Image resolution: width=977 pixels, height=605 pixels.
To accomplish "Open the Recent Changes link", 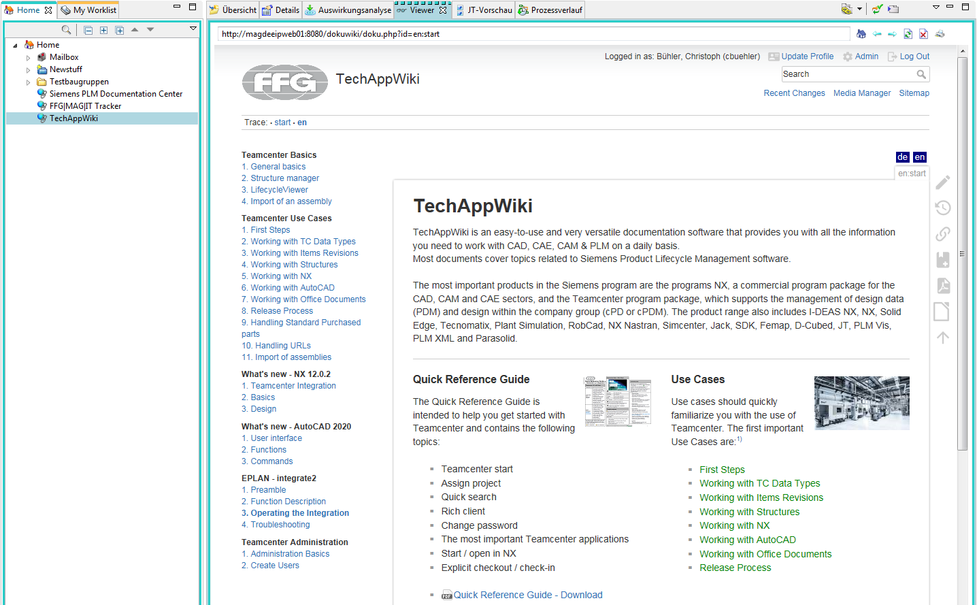I will coord(794,93).
